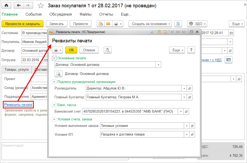Open Руководитель dropdown list
The width and height of the screenshot is (247, 163).
(184, 88)
